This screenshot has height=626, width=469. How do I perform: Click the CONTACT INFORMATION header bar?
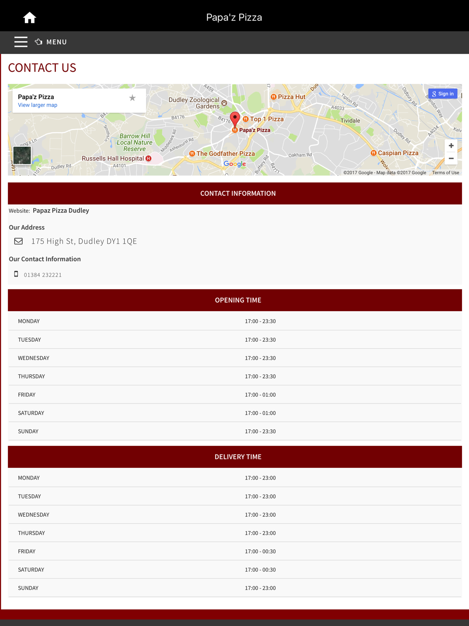[235, 193]
